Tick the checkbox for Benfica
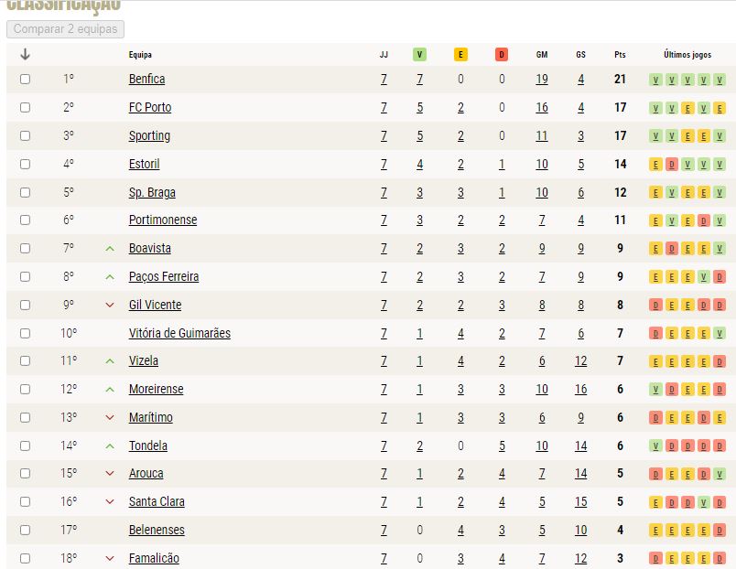 click(x=26, y=79)
